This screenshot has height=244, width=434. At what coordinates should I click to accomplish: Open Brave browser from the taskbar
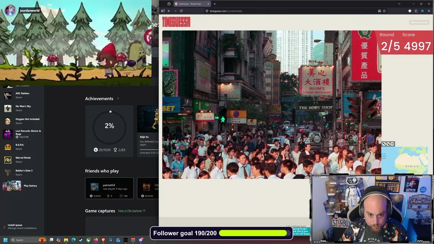tap(103, 240)
